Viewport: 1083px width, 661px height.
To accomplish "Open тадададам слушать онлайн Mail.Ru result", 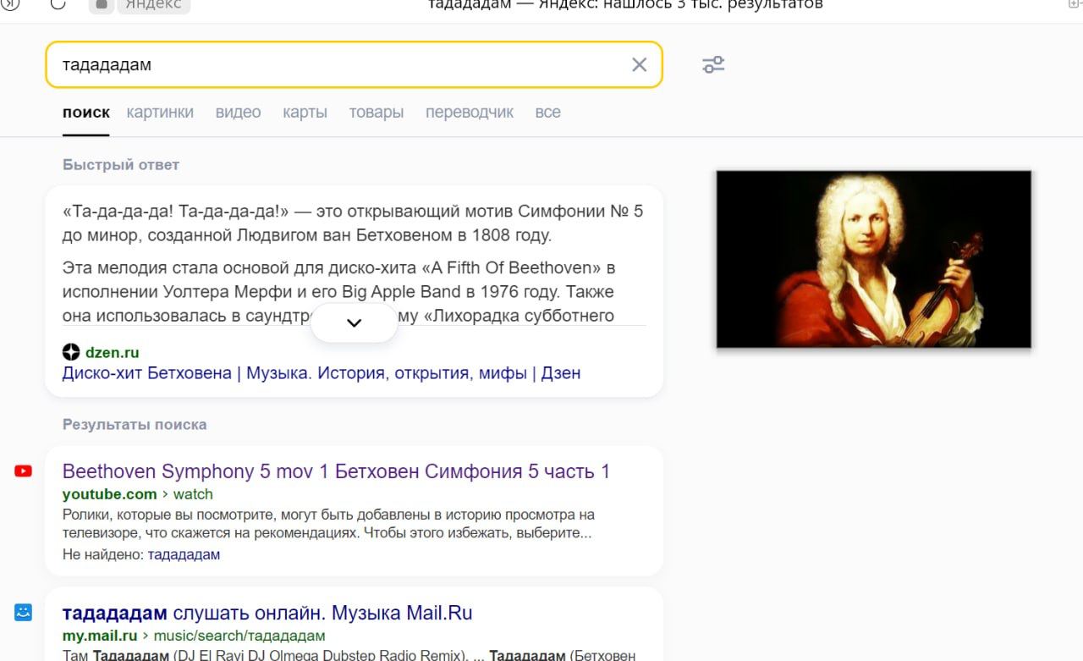I will tap(267, 613).
